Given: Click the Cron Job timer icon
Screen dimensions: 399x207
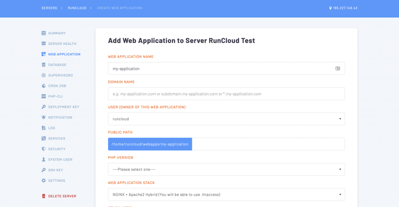Looking at the screenshot, I should tap(44, 86).
